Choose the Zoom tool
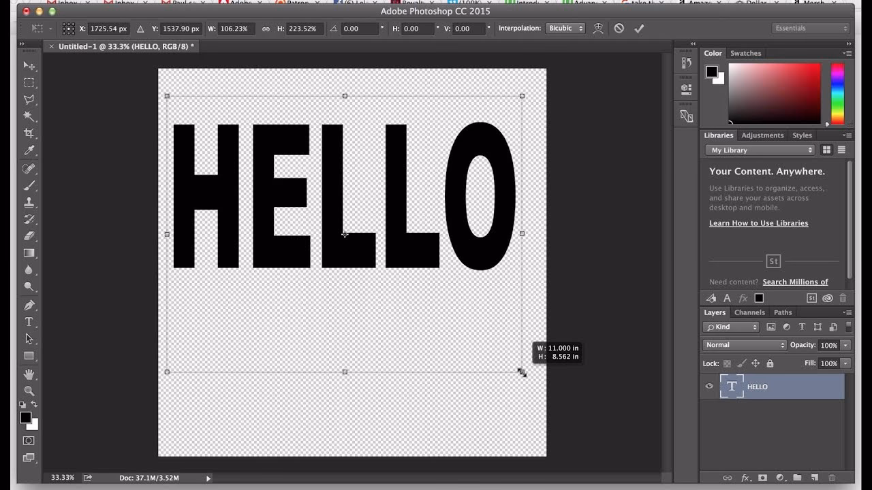This screenshot has height=490, width=872. pyautogui.click(x=29, y=391)
